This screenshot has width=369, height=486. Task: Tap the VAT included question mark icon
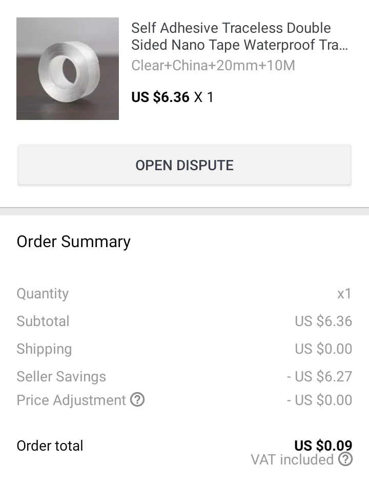pyautogui.click(x=346, y=459)
